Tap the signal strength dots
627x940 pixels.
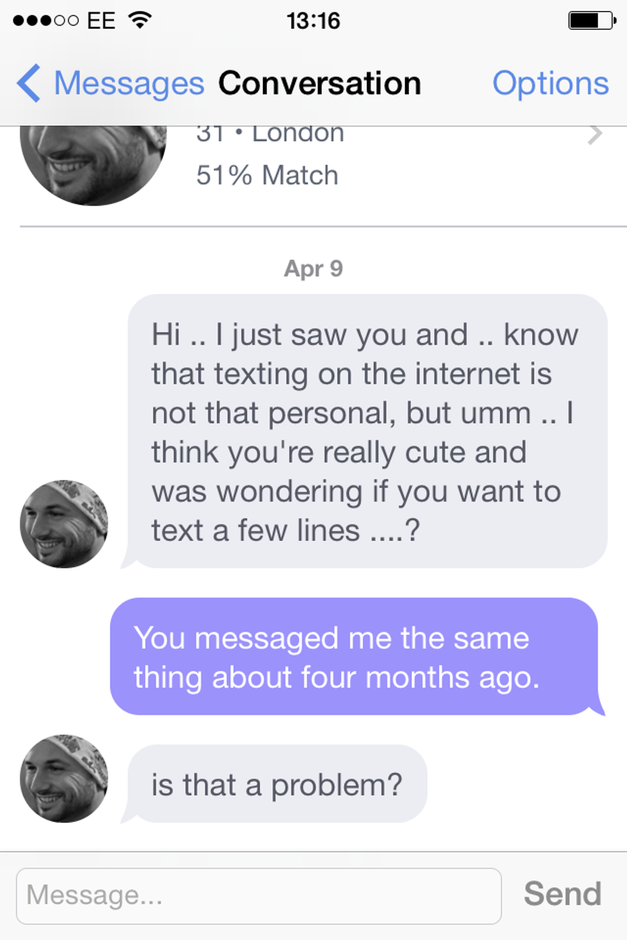coord(45,20)
